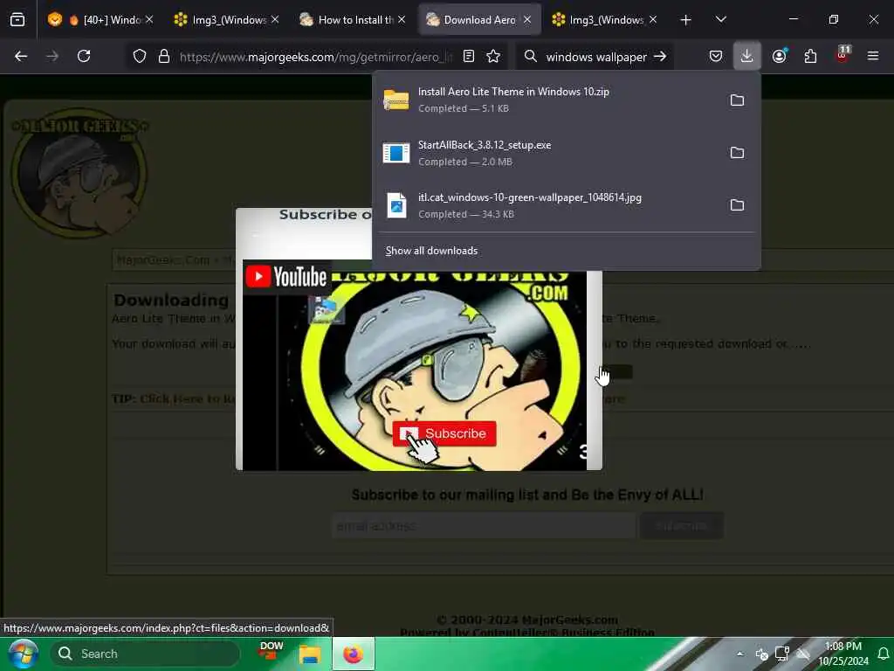The width and height of the screenshot is (894, 671).
Task: Click the red Subscribe YouTube button
Action: tap(444, 433)
